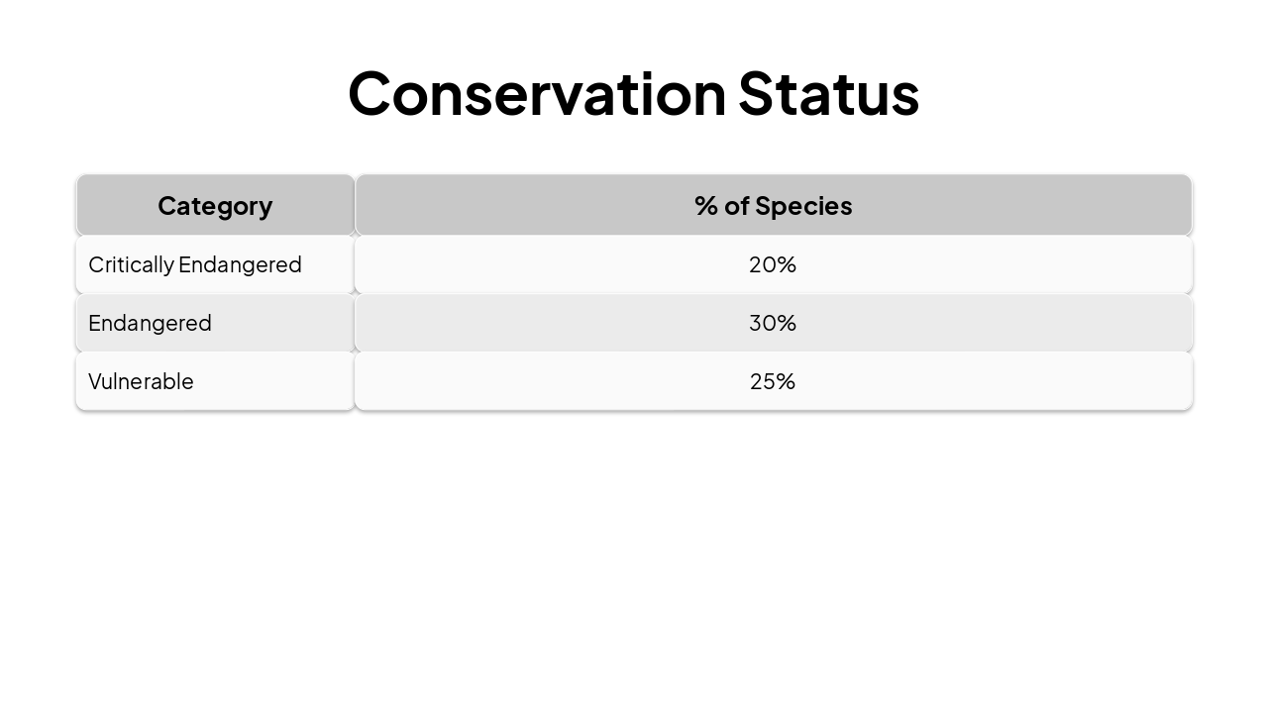Click the "Critically Endangered" table cell
Viewport: 1268px width, 713px height.
215,264
